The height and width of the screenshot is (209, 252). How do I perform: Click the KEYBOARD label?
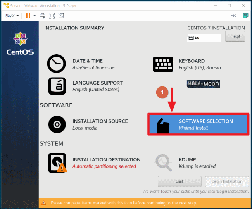[192, 61]
